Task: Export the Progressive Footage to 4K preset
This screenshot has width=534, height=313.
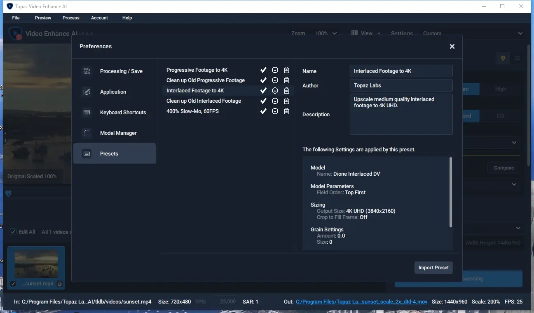Action: [275, 70]
